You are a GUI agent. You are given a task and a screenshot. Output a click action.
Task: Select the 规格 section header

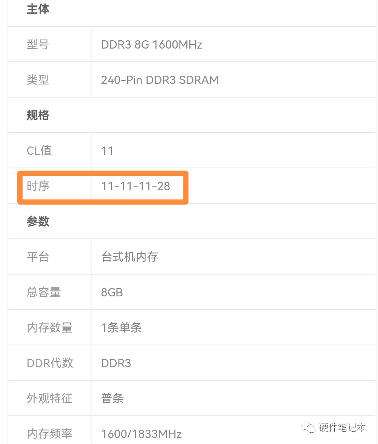pos(38,115)
